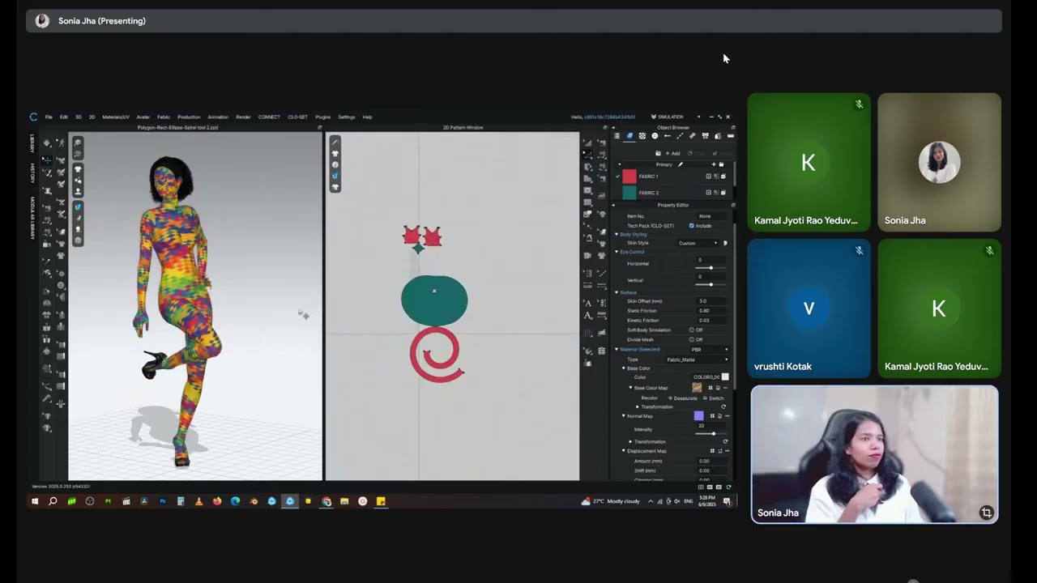This screenshot has width=1037, height=583.
Task: Collapse the Normal Map section
Action: [623, 416]
